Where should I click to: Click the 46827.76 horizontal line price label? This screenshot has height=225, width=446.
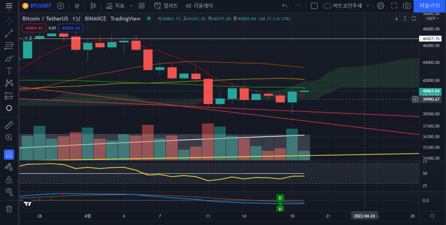[x=430, y=38]
